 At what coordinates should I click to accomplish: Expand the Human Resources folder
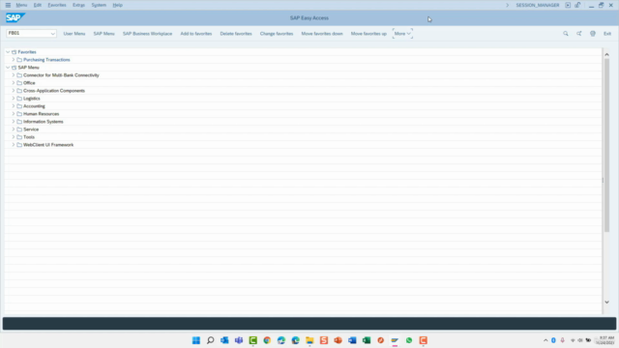tap(14, 114)
